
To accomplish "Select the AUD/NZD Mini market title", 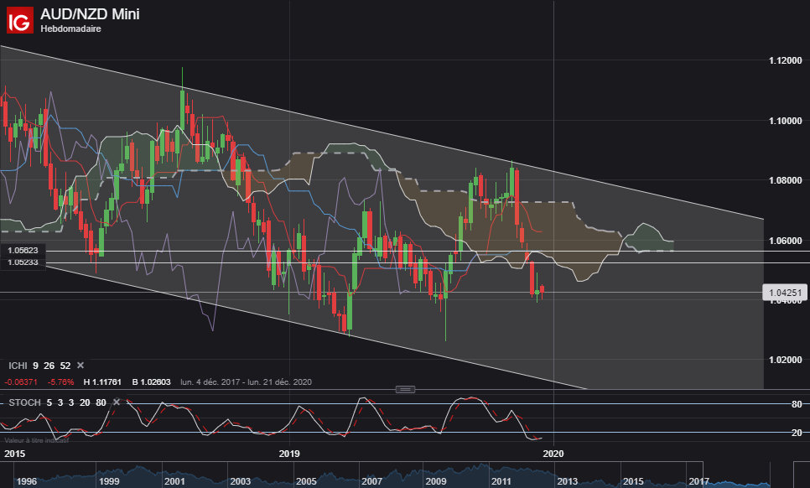I will point(90,14).
